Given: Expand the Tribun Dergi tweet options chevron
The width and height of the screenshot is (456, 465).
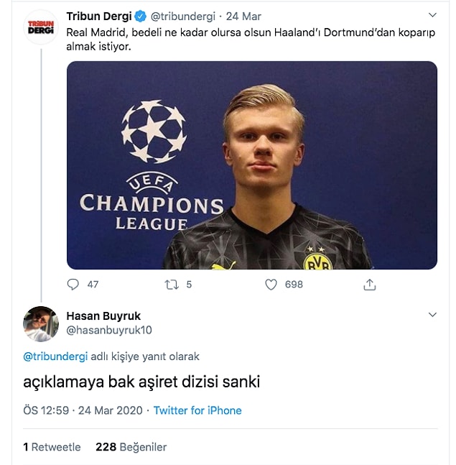Looking at the screenshot, I should 432,15.
